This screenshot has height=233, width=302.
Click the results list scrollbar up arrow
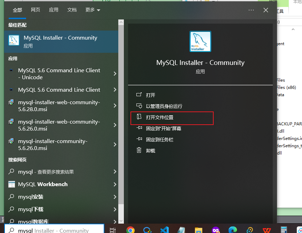[x=121, y=22]
